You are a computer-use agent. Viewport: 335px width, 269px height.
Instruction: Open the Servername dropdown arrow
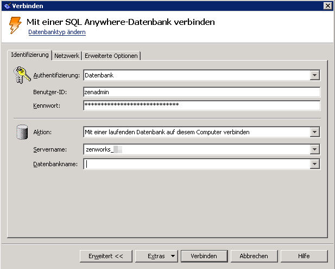315,149
